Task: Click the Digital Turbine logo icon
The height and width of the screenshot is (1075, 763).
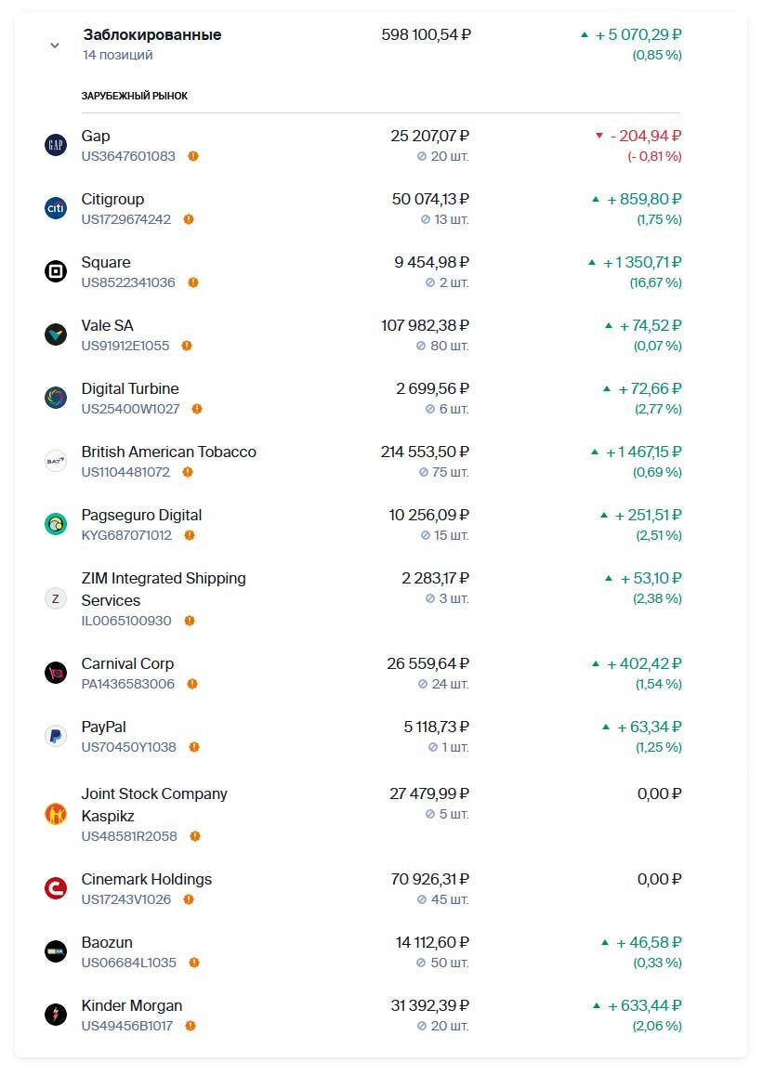Action: [56, 398]
